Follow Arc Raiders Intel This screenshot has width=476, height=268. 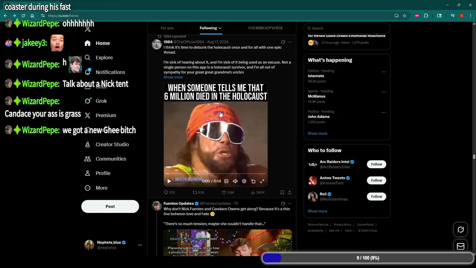[x=376, y=164]
